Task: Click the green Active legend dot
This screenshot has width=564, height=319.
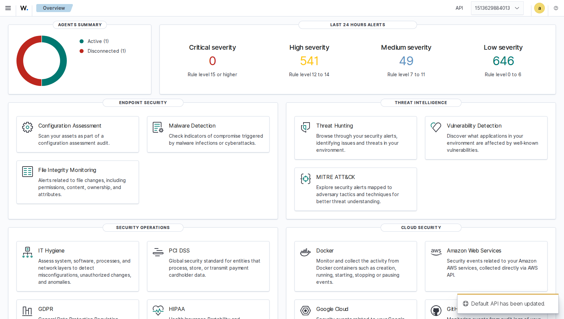Action: (82, 41)
